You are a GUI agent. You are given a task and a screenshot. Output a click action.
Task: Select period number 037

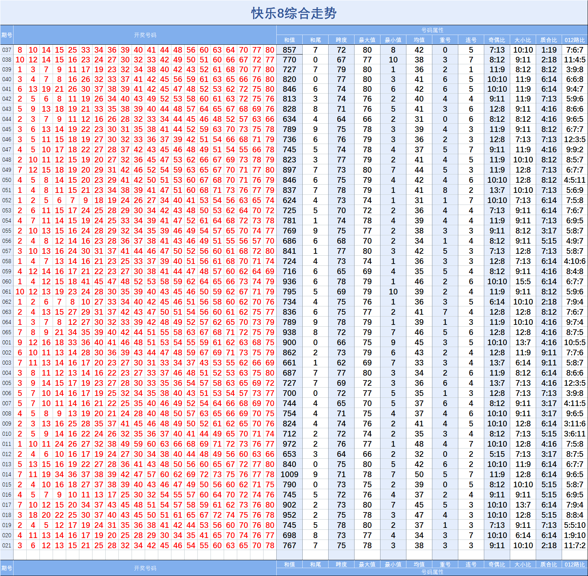coord(7,50)
